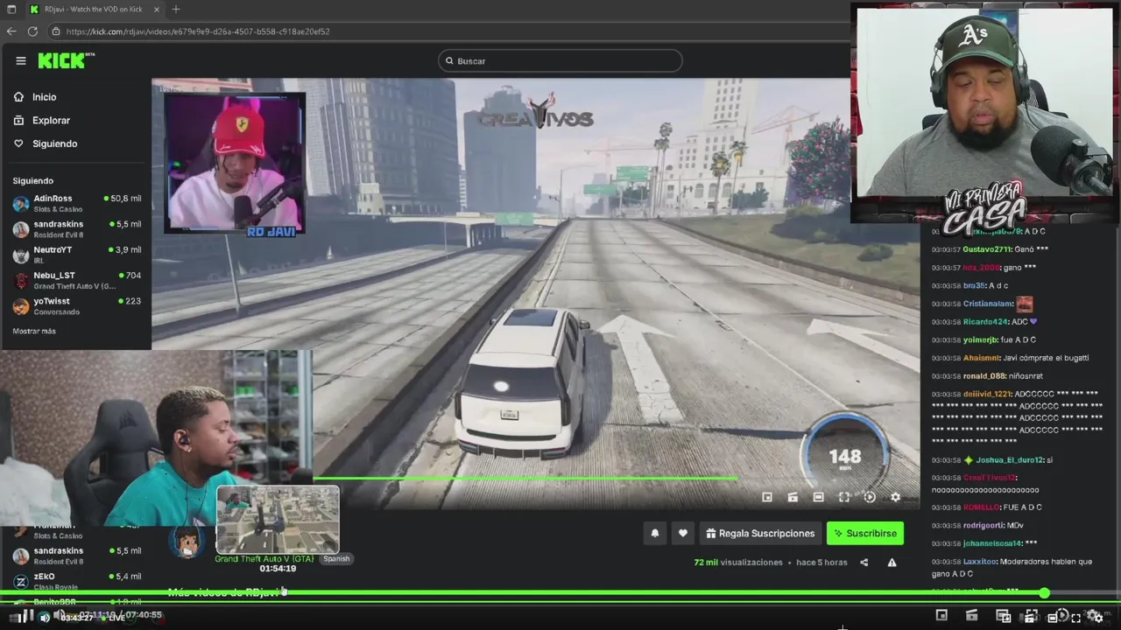Reload the page with the refresh icon
This screenshot has height=630, width=1121.
pos(32,31)
